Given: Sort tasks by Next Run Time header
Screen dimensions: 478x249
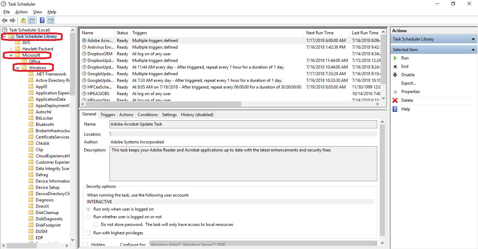Looking at the screenshot, I should (327, 33).
